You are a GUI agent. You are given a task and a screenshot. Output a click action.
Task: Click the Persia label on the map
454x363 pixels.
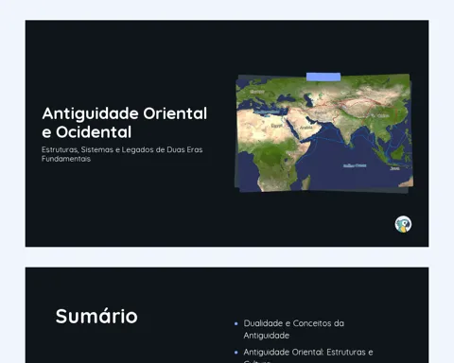pyautogui.click(x=321, y=112)
